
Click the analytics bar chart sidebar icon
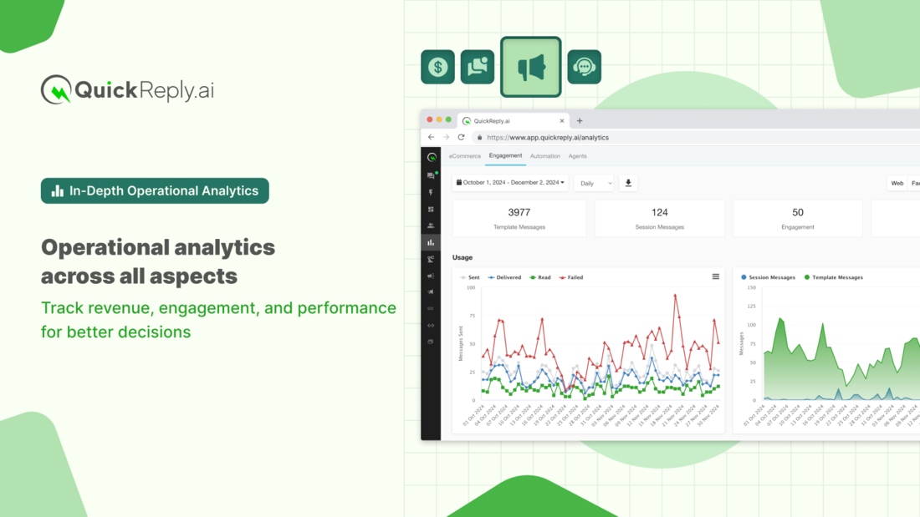[x=431, y=242]
